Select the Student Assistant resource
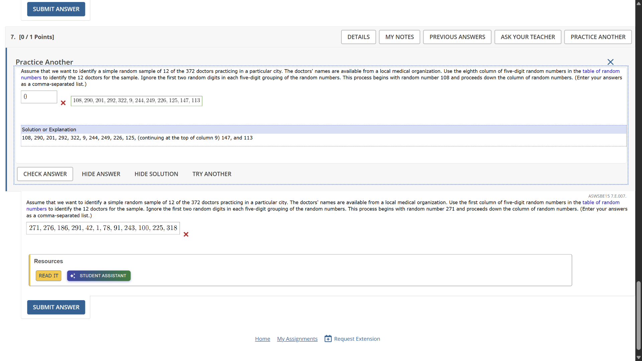Viewport: 642px width, 361px height. tap(99, 276)
